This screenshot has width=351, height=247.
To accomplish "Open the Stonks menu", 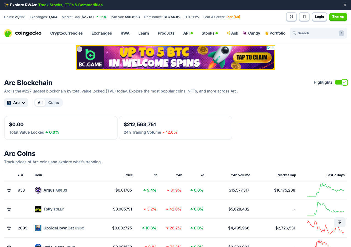I will click(x=210, y=33).
